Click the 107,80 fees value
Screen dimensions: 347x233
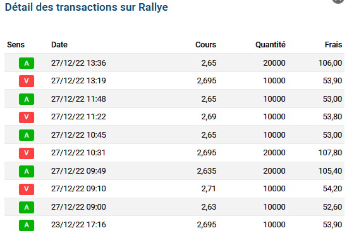[x=330, y=153]
